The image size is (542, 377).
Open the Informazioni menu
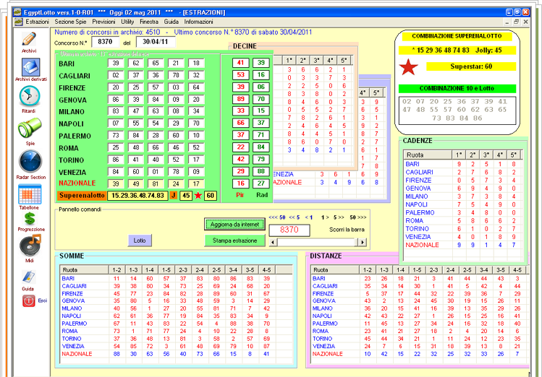coord(198,22)
